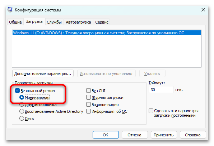
Task: Uncheck the Безопасный режим checkbox
Action: (x=17, y=91)
